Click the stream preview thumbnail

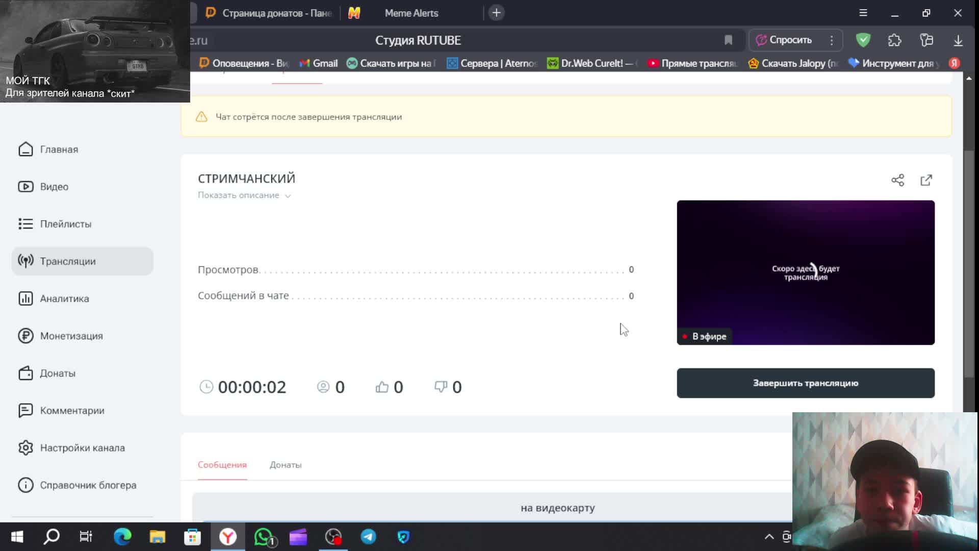click(x=805, y=272)
